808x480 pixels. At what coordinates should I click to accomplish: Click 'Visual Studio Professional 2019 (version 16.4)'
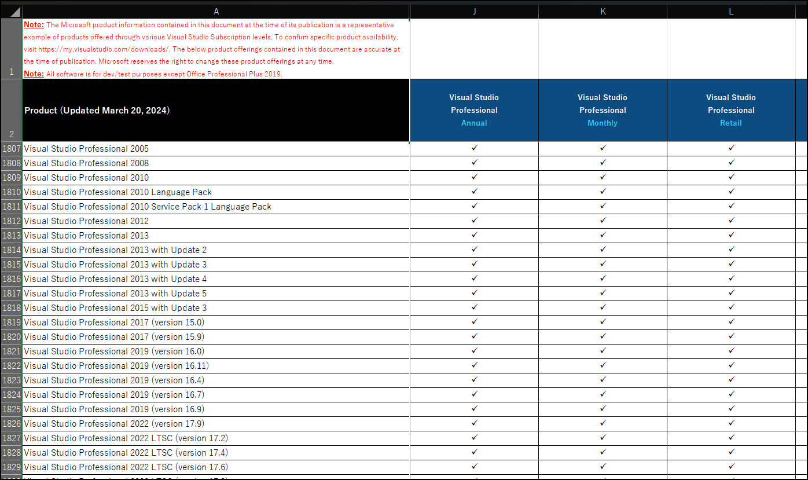tap(216, 380)
